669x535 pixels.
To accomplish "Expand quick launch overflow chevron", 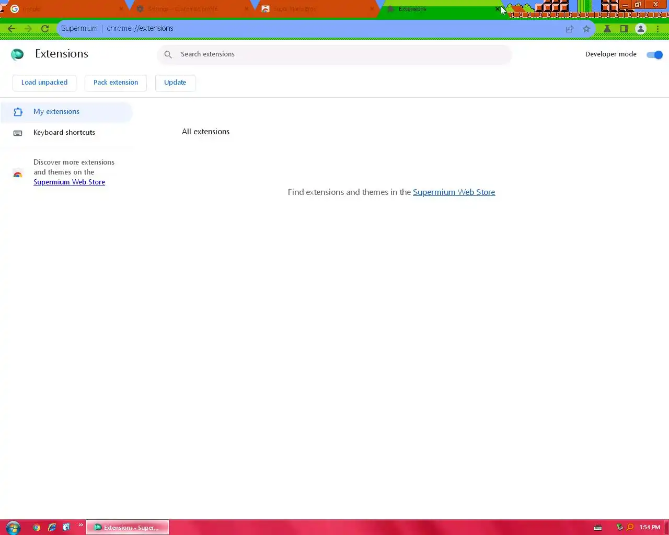I will (80, 525).
